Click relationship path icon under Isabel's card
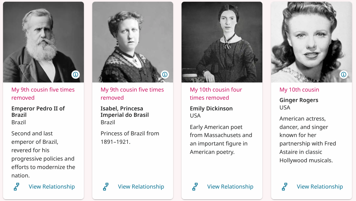Screen dimensions: 356x201 tap(106, 187)
